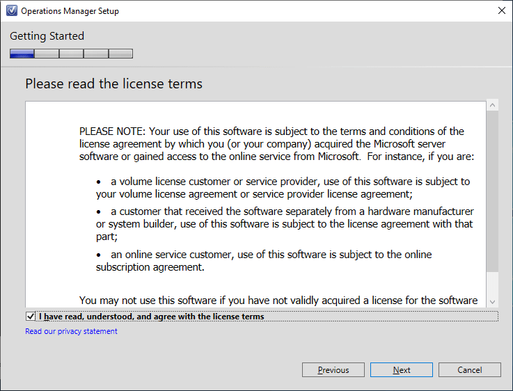Image resolution: width=513 pixels, height=391 pixels.
Task: Click the license text scroll up arrow
Action: (493, 105)
